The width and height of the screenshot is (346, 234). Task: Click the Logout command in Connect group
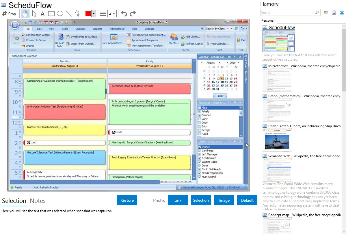(28, 46)
